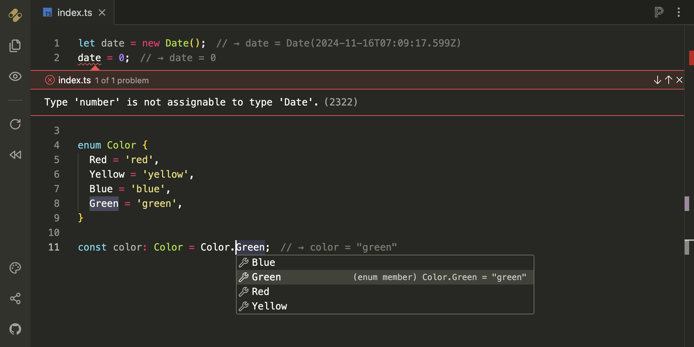Select Yellow in the suggestion dropdown
This screenshot has width=694, height=347.
tap(270, 306)
